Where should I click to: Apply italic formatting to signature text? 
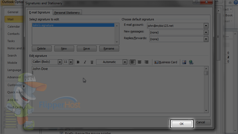85,62
